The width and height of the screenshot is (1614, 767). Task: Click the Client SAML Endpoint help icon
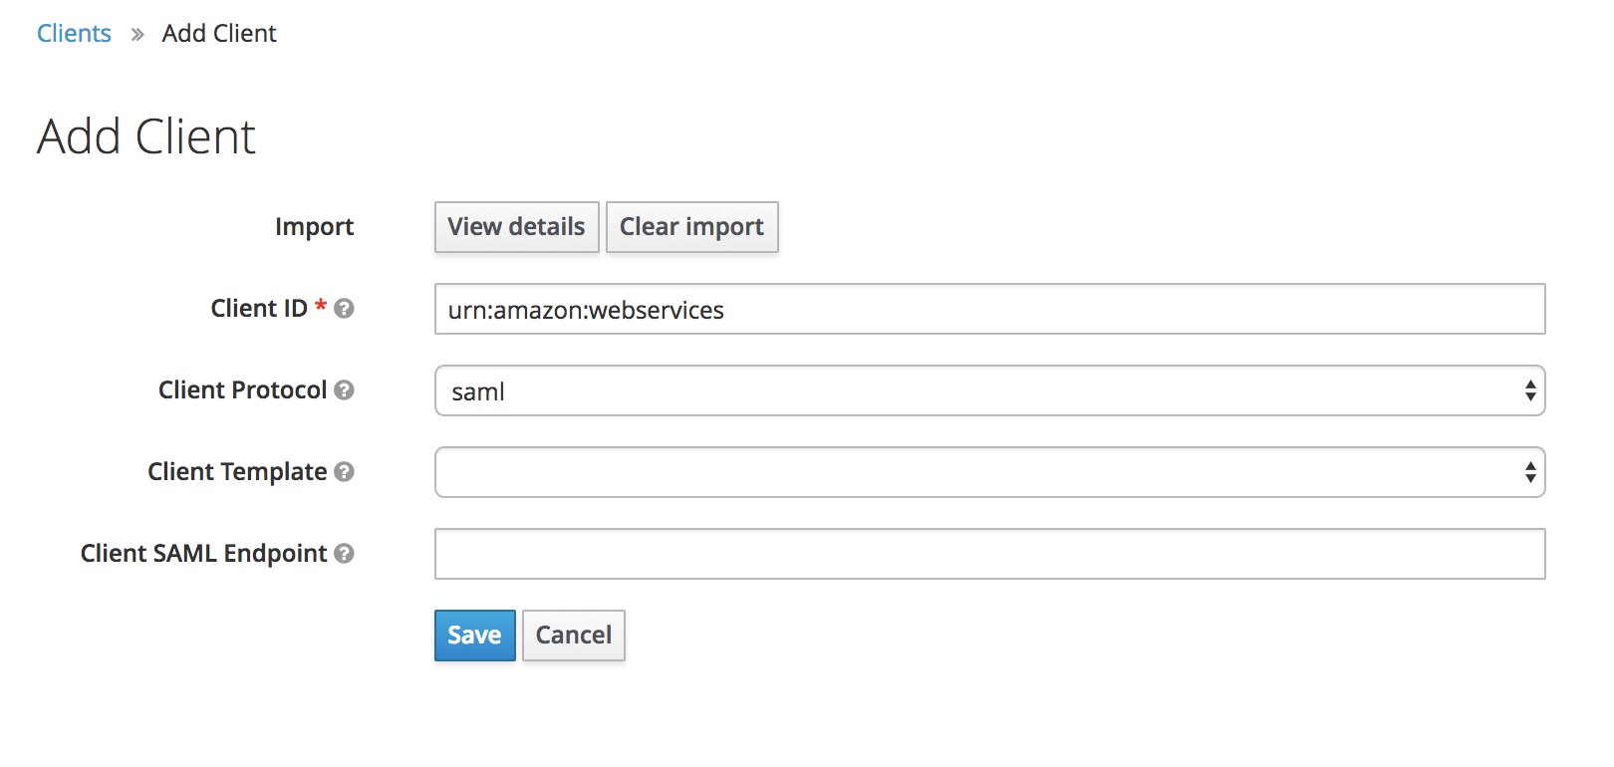(344, 554)
